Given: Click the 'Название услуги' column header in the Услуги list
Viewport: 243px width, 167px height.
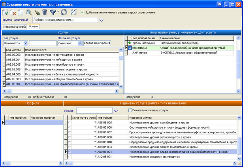Looking at the screenshot, I should coord(72,50).
